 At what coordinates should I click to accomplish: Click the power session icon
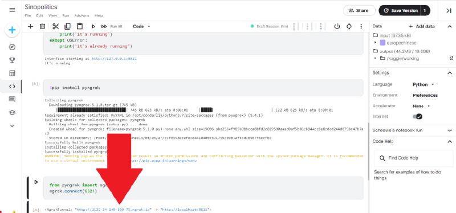pyautogui.click(x=337, y=26)
